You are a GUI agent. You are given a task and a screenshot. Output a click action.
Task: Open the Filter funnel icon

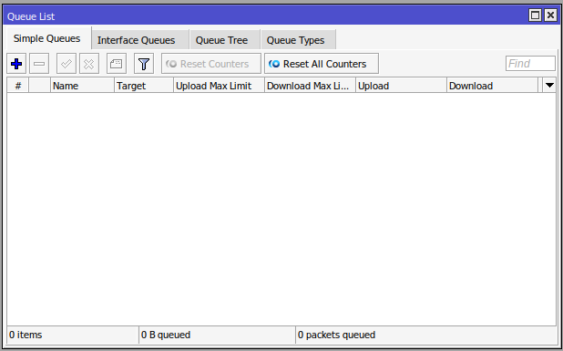point(144,64)
